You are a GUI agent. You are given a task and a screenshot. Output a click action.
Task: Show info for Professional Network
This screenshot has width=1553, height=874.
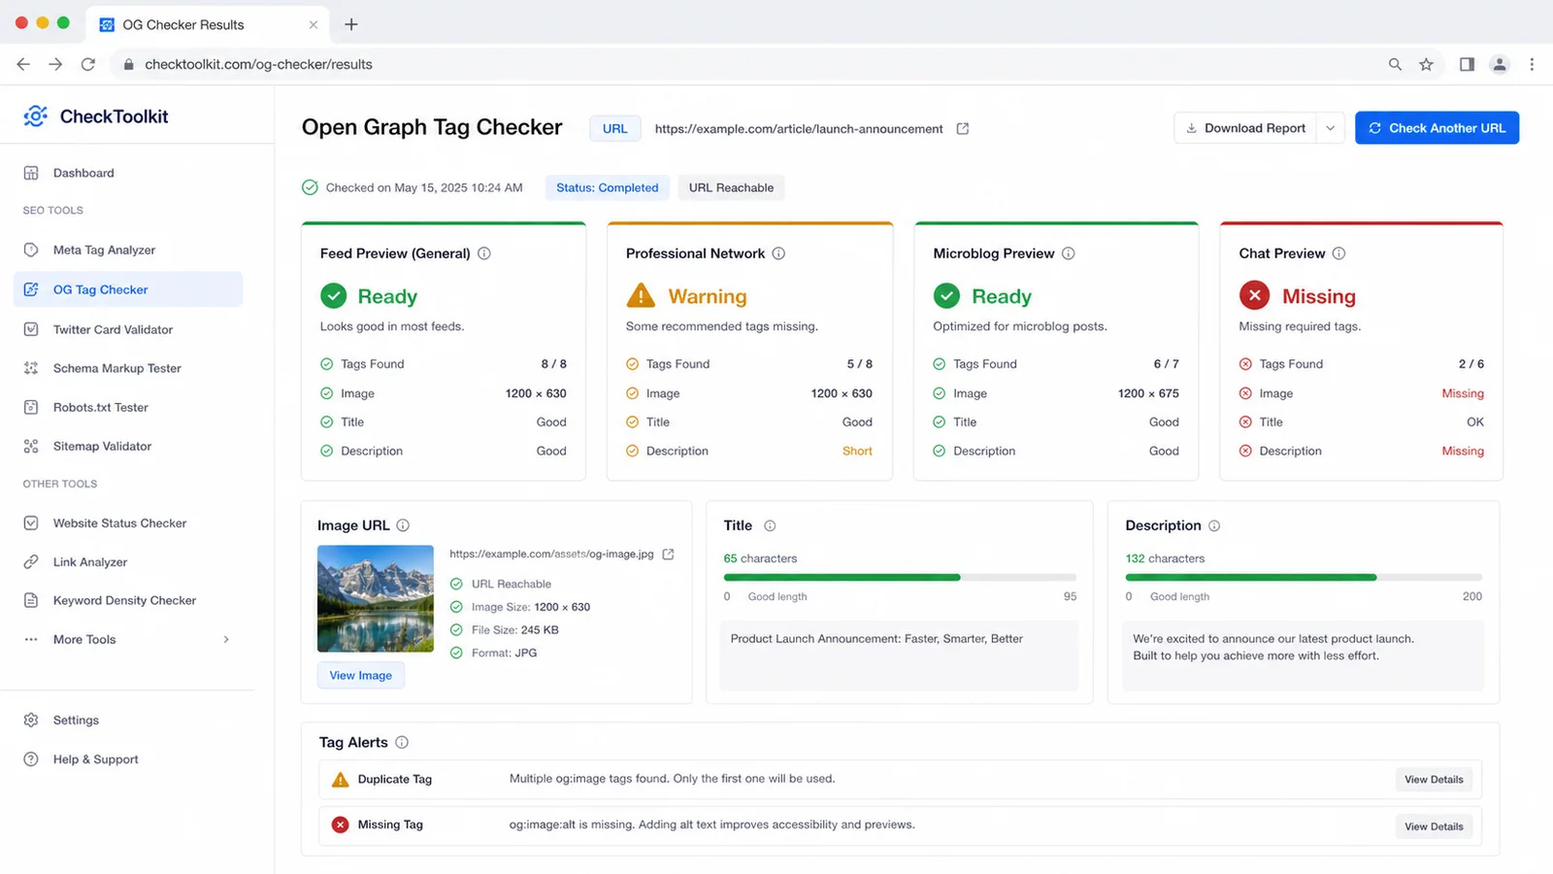point(778,253)
